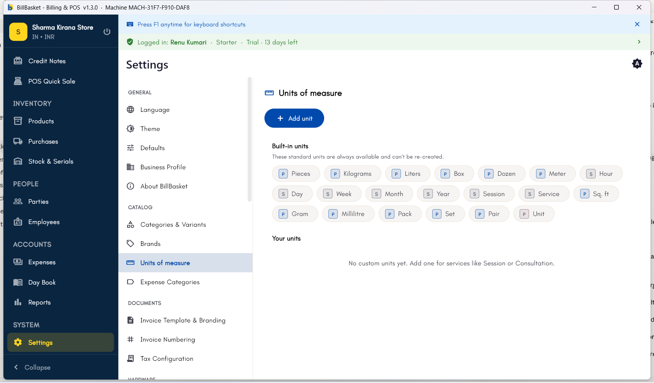
Task: Click the power/logout icon beside Sharma Kirana Store
Action: (x=107, y=32)
